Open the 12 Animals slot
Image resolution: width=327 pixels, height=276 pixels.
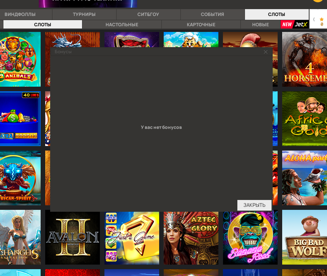20,59
